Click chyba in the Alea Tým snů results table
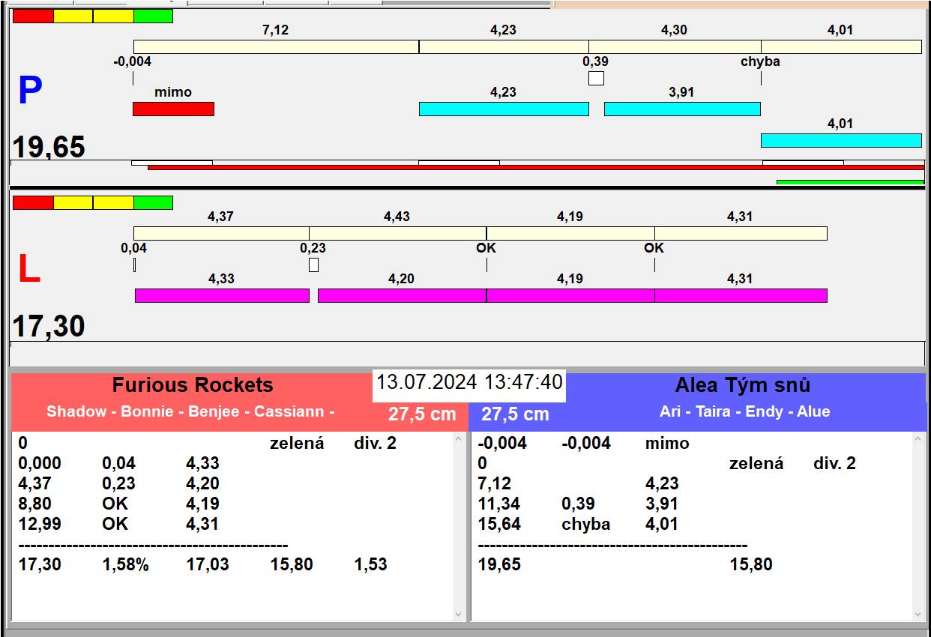The image size is (931, 637). click(585, 524)
